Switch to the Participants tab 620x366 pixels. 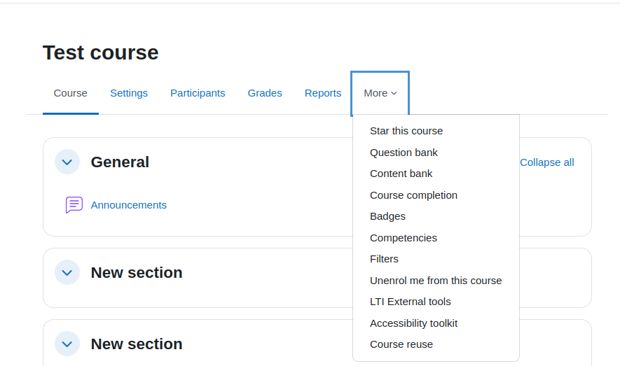pos(198,93)
